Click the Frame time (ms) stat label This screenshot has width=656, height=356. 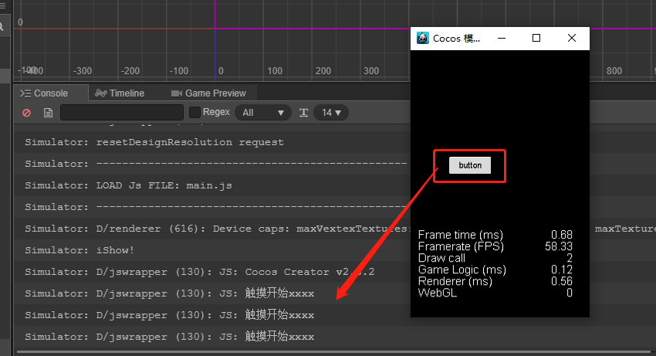(460, 235)
